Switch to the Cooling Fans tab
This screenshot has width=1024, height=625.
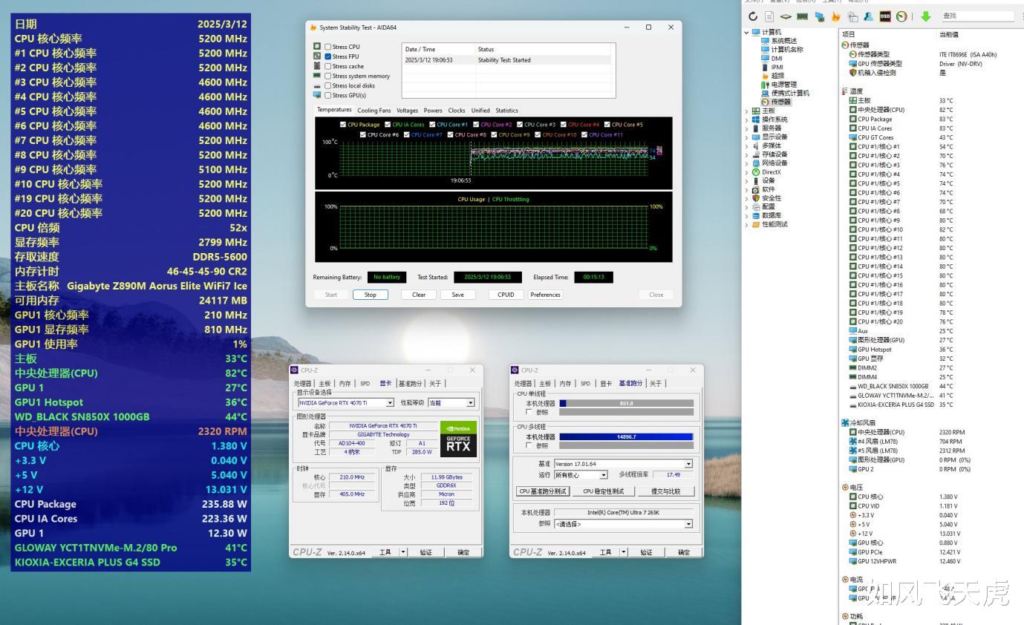[x=374, y=111]
